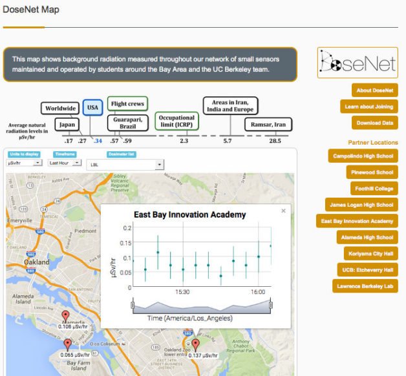This screenshot has width=406, height=376.
Task: Click the Occupational limit (ICRP) label
Action: [x=176, y=121]
